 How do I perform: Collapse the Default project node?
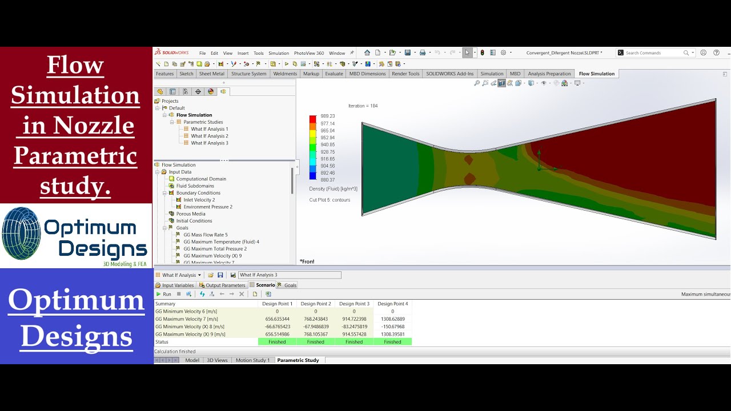157,108
